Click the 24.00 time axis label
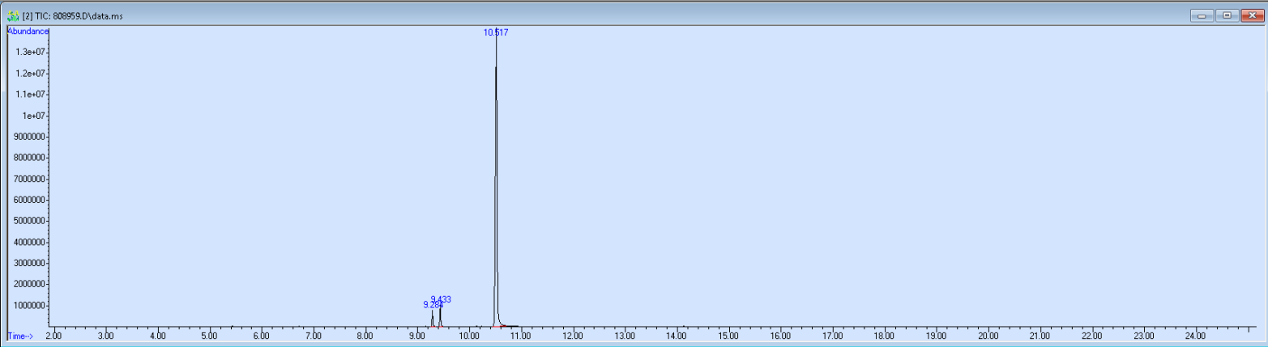This screenshot has width=1268, height=347. 1195,335
